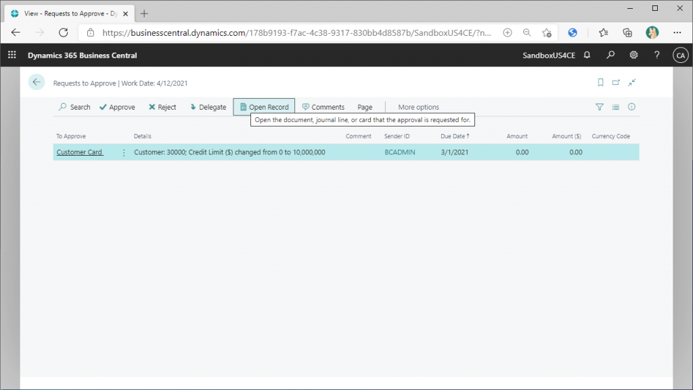The width and height of the screenshot is (693, 390).
Task: Click Open Record action
Action: [264, 107]
